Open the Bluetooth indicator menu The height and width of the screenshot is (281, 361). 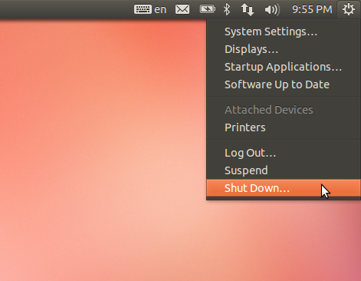(227, 9)
